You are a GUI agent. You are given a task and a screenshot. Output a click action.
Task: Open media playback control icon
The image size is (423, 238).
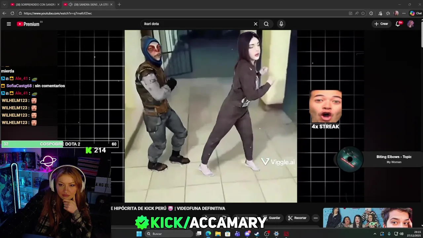click(x=380, y=13)
